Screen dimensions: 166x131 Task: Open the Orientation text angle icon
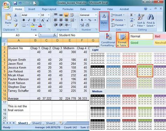(67, 25)
